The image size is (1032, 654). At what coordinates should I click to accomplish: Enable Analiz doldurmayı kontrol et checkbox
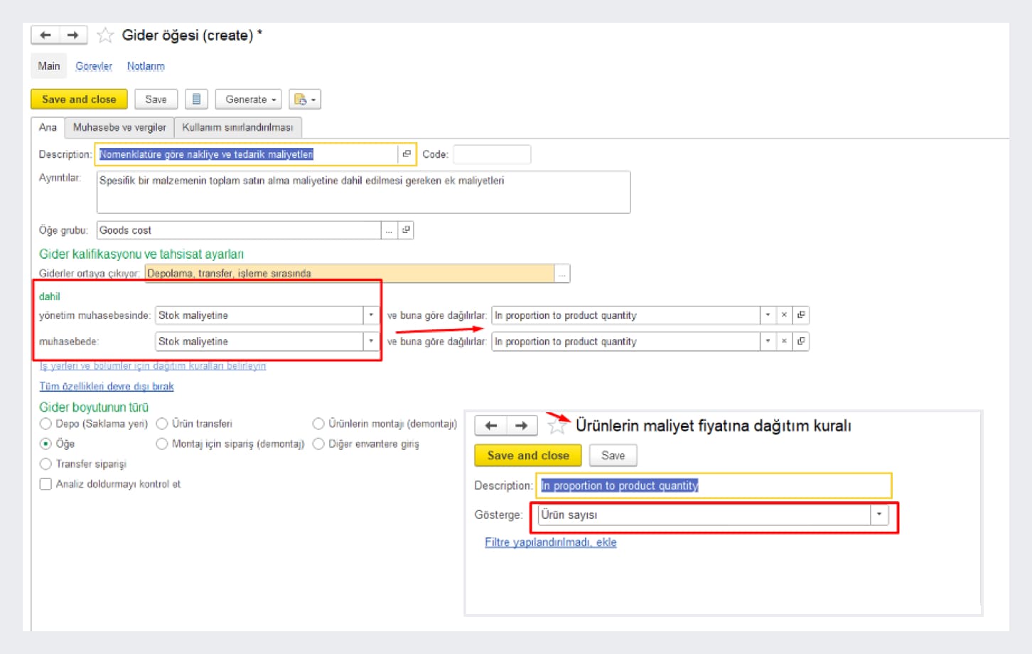(46, 484)
